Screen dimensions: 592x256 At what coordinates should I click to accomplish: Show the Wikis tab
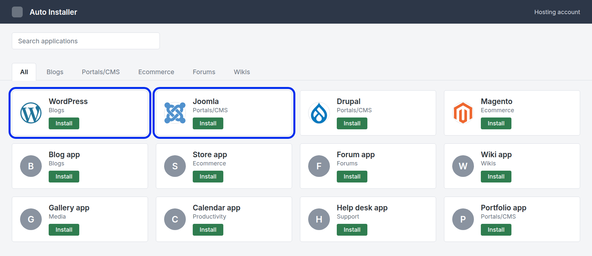(242, 72)
